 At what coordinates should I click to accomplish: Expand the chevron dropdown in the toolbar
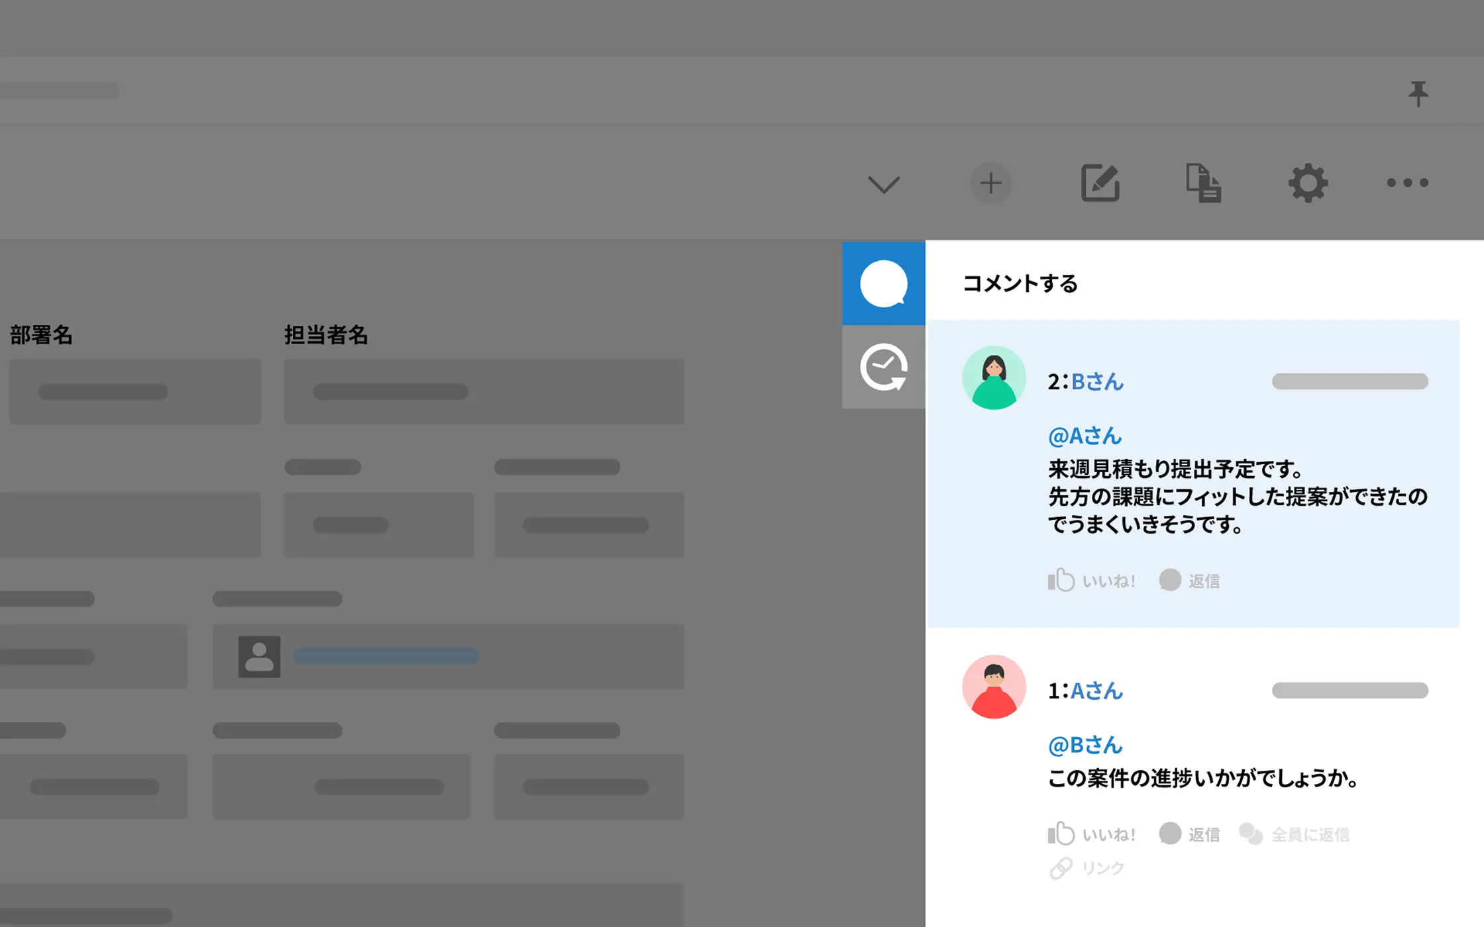tap(884, 183)
